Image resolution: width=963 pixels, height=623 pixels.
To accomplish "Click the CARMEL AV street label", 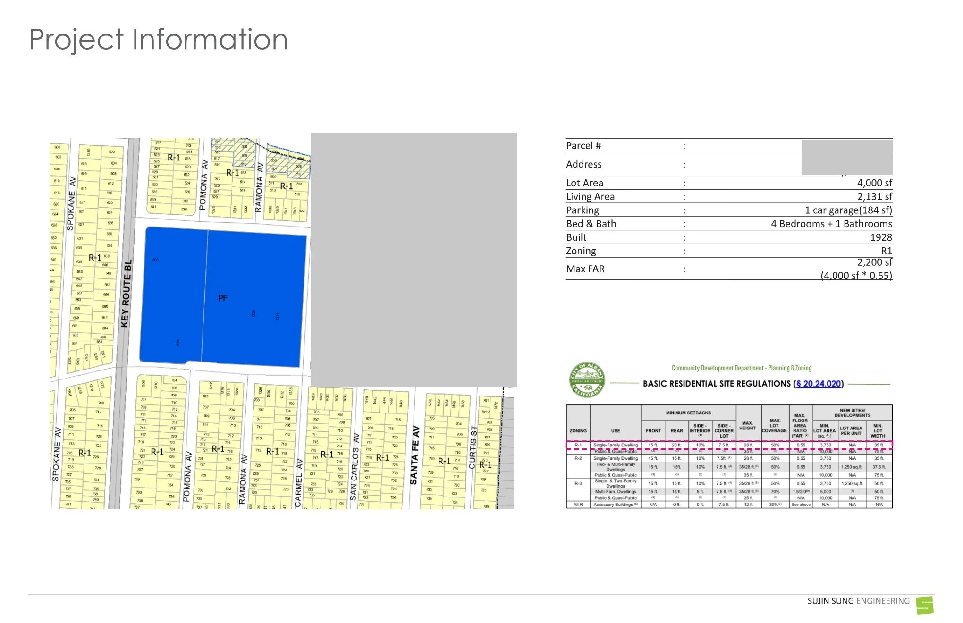I will point(298,483).
